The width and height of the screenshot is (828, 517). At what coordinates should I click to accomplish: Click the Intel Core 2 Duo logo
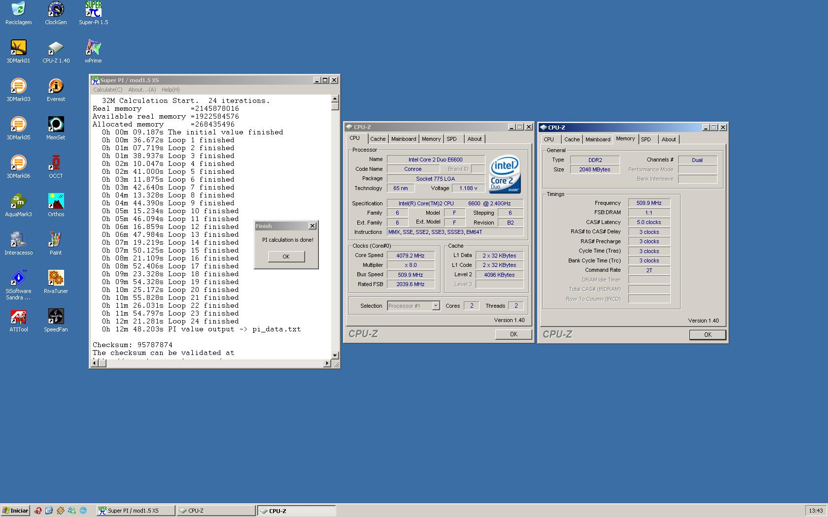coord(505,174)
